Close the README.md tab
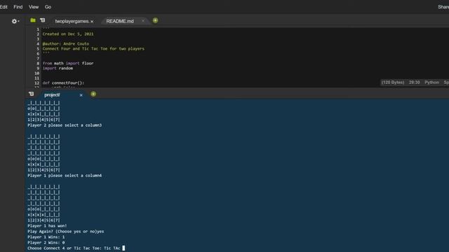The image size is (449, 252). pyautogui.click(x=143, y=21)
